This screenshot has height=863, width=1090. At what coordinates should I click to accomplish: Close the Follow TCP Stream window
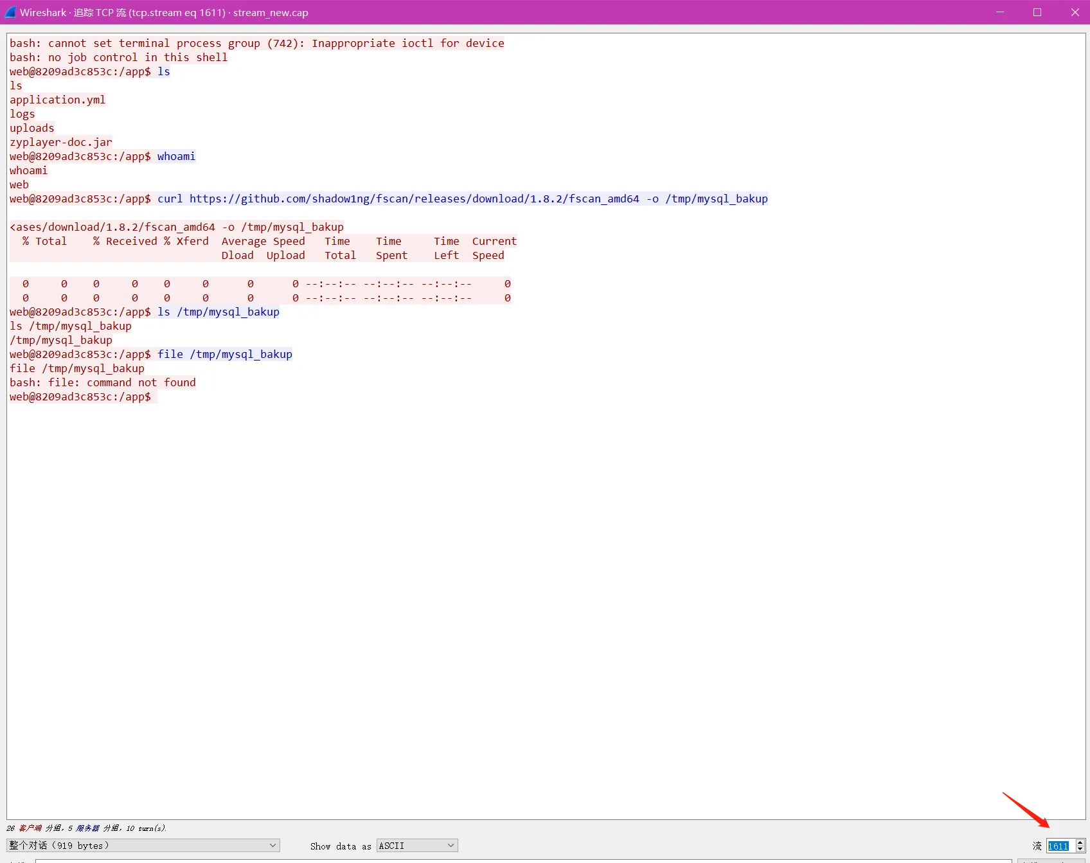(x=1075, y=12)
